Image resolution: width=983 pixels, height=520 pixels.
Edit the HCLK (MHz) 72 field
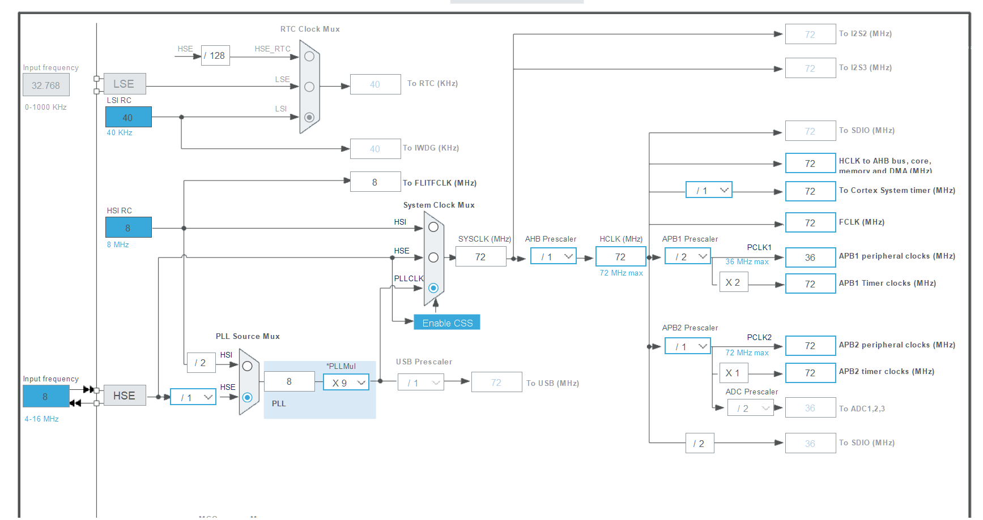point(621,256)
